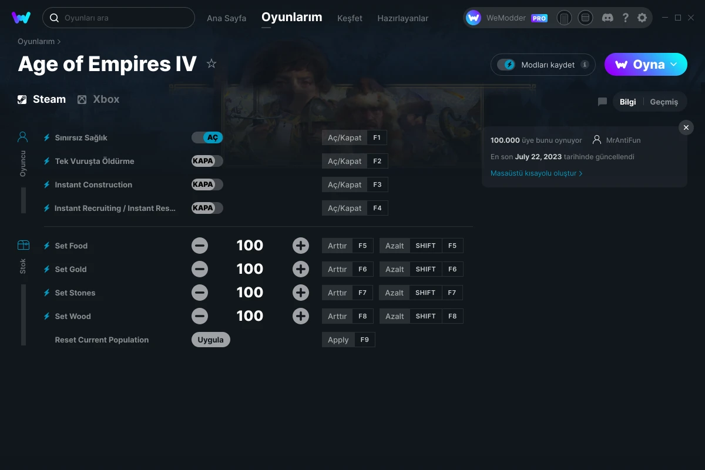This screenshot has width=705, height=470.
Task: Go to Ana Sayfa tab
Action: point(226,18)
